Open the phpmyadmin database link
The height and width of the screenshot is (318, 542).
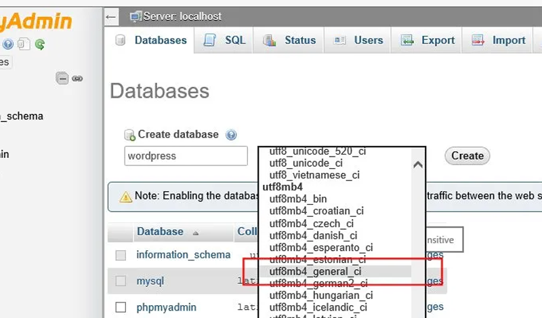pyautogui.click(x=166, y=307)
